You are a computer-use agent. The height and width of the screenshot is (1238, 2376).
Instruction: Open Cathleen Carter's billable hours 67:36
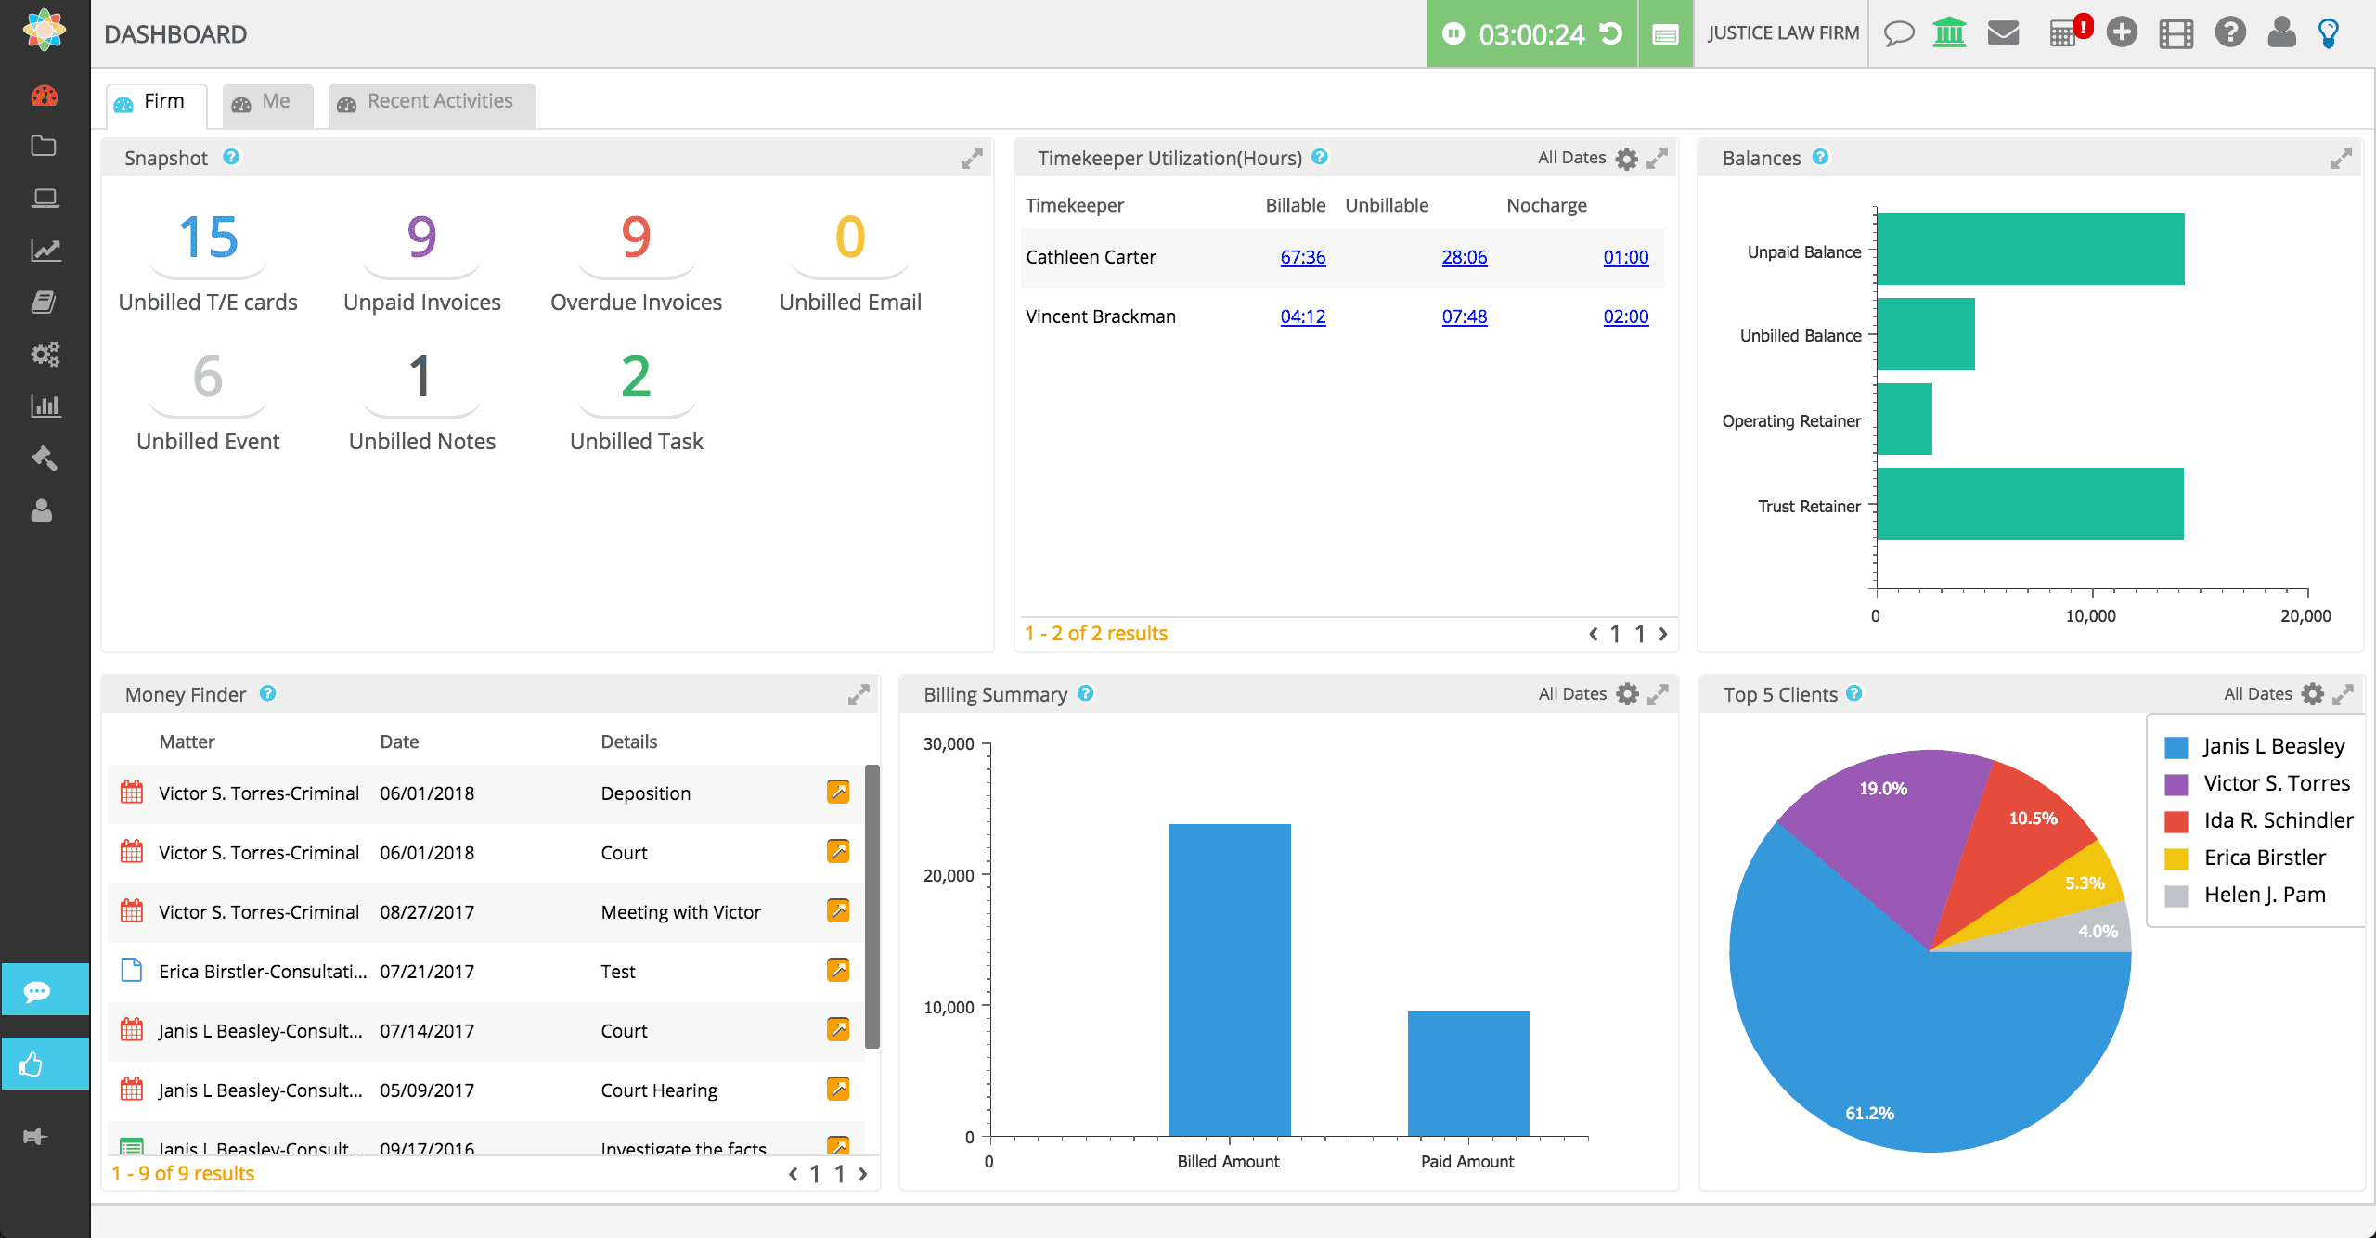pos(1303,257)
